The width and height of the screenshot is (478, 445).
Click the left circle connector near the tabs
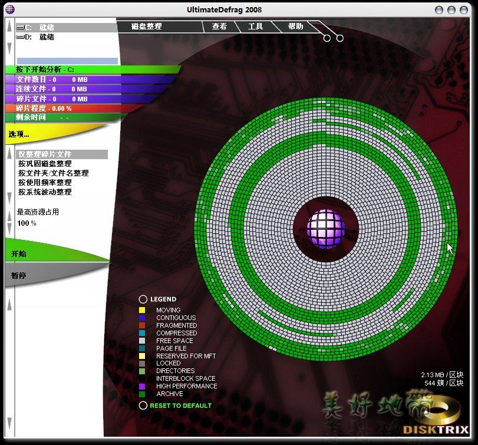(x=327, y=38)
